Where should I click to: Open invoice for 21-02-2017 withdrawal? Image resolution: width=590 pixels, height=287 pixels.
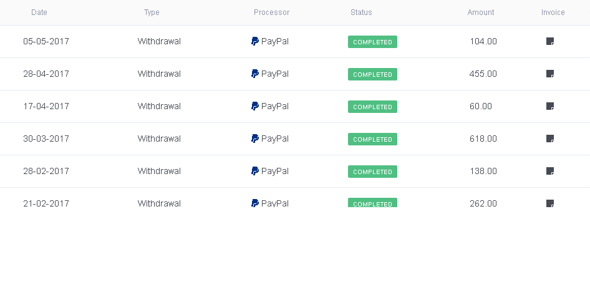550,203
